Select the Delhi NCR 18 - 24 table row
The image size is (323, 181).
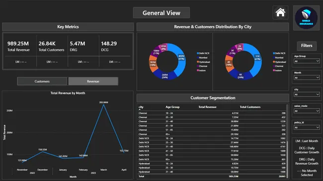click(x=212, y=138)
